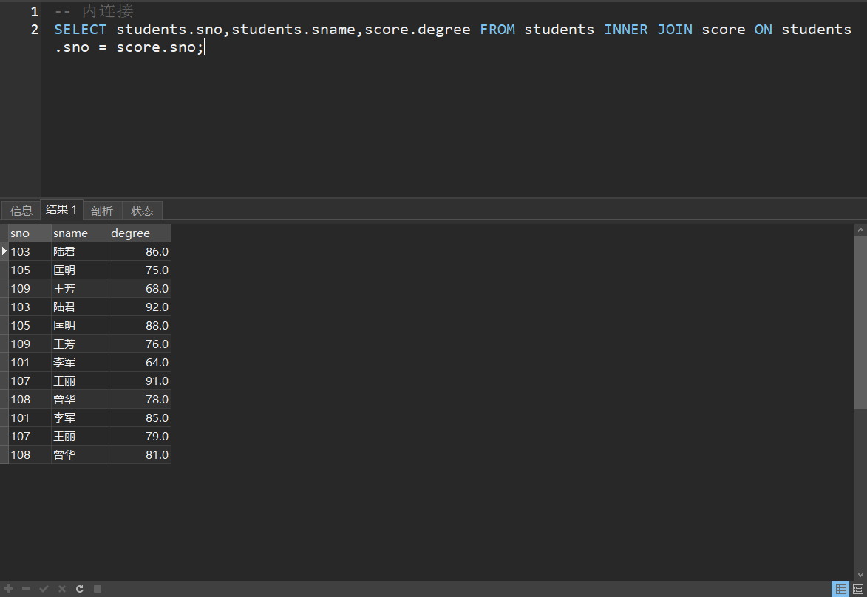
Task: Open the 状态 tab
Action: tap(142, 211)
